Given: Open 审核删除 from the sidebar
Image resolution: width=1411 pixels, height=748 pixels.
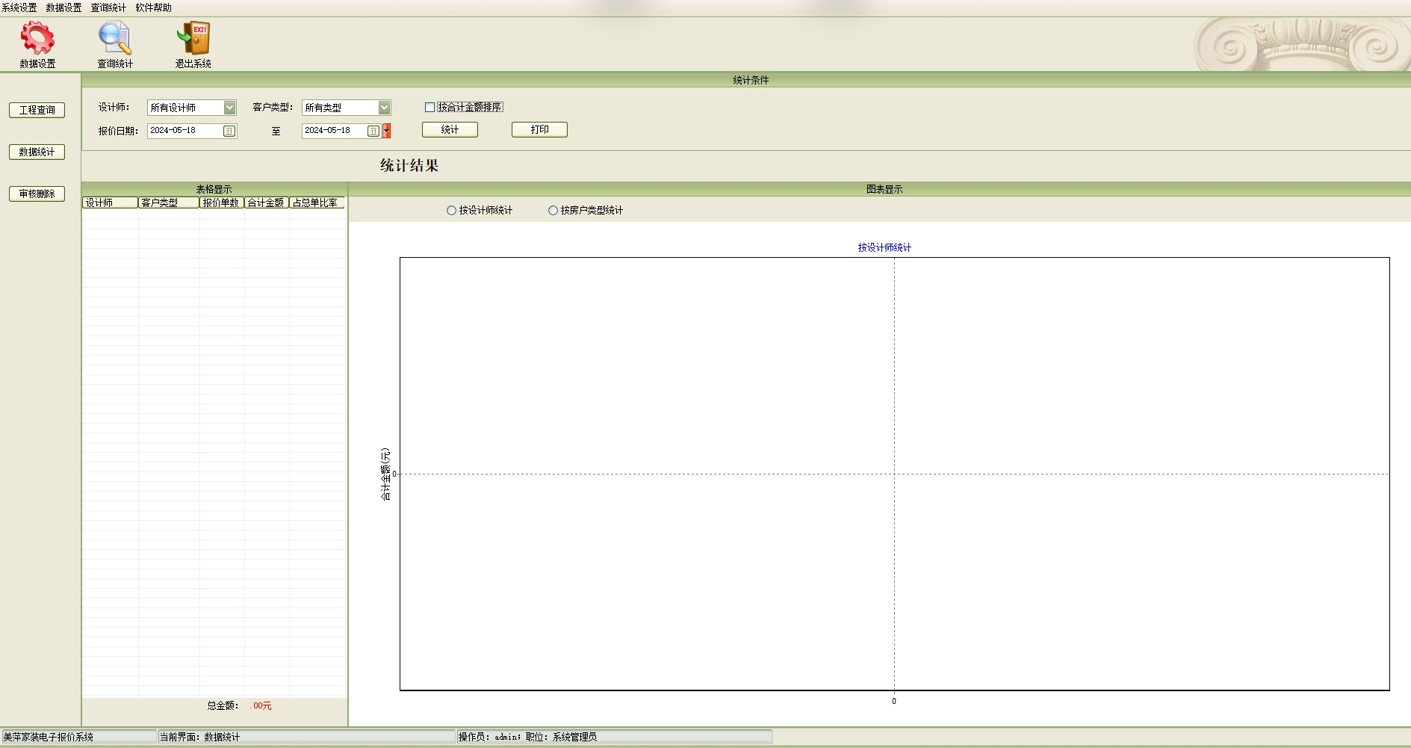Looking at the screenshot, I should (37, 194).
